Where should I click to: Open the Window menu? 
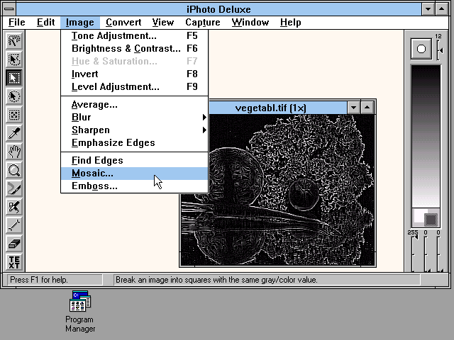(250, 22)
